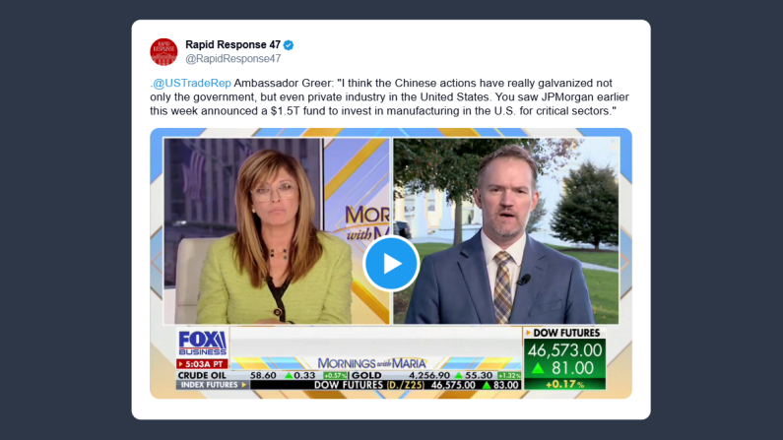783x440 pixels.
Task: Open the Rapid Response 47 profile avatar
Action: (x=163, y=52)
